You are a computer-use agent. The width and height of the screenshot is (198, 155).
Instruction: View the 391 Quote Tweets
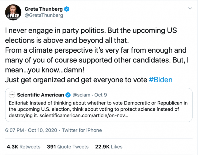click(68, 146)
